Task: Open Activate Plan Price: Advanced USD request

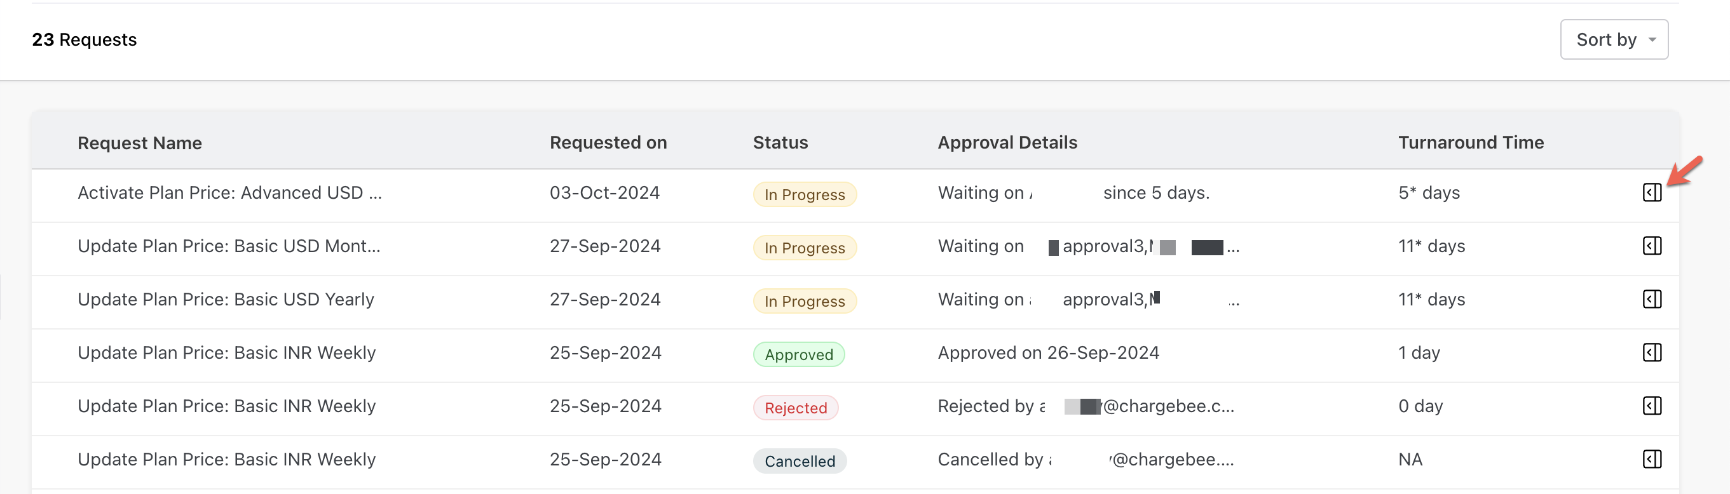Action: click(229, 193)
